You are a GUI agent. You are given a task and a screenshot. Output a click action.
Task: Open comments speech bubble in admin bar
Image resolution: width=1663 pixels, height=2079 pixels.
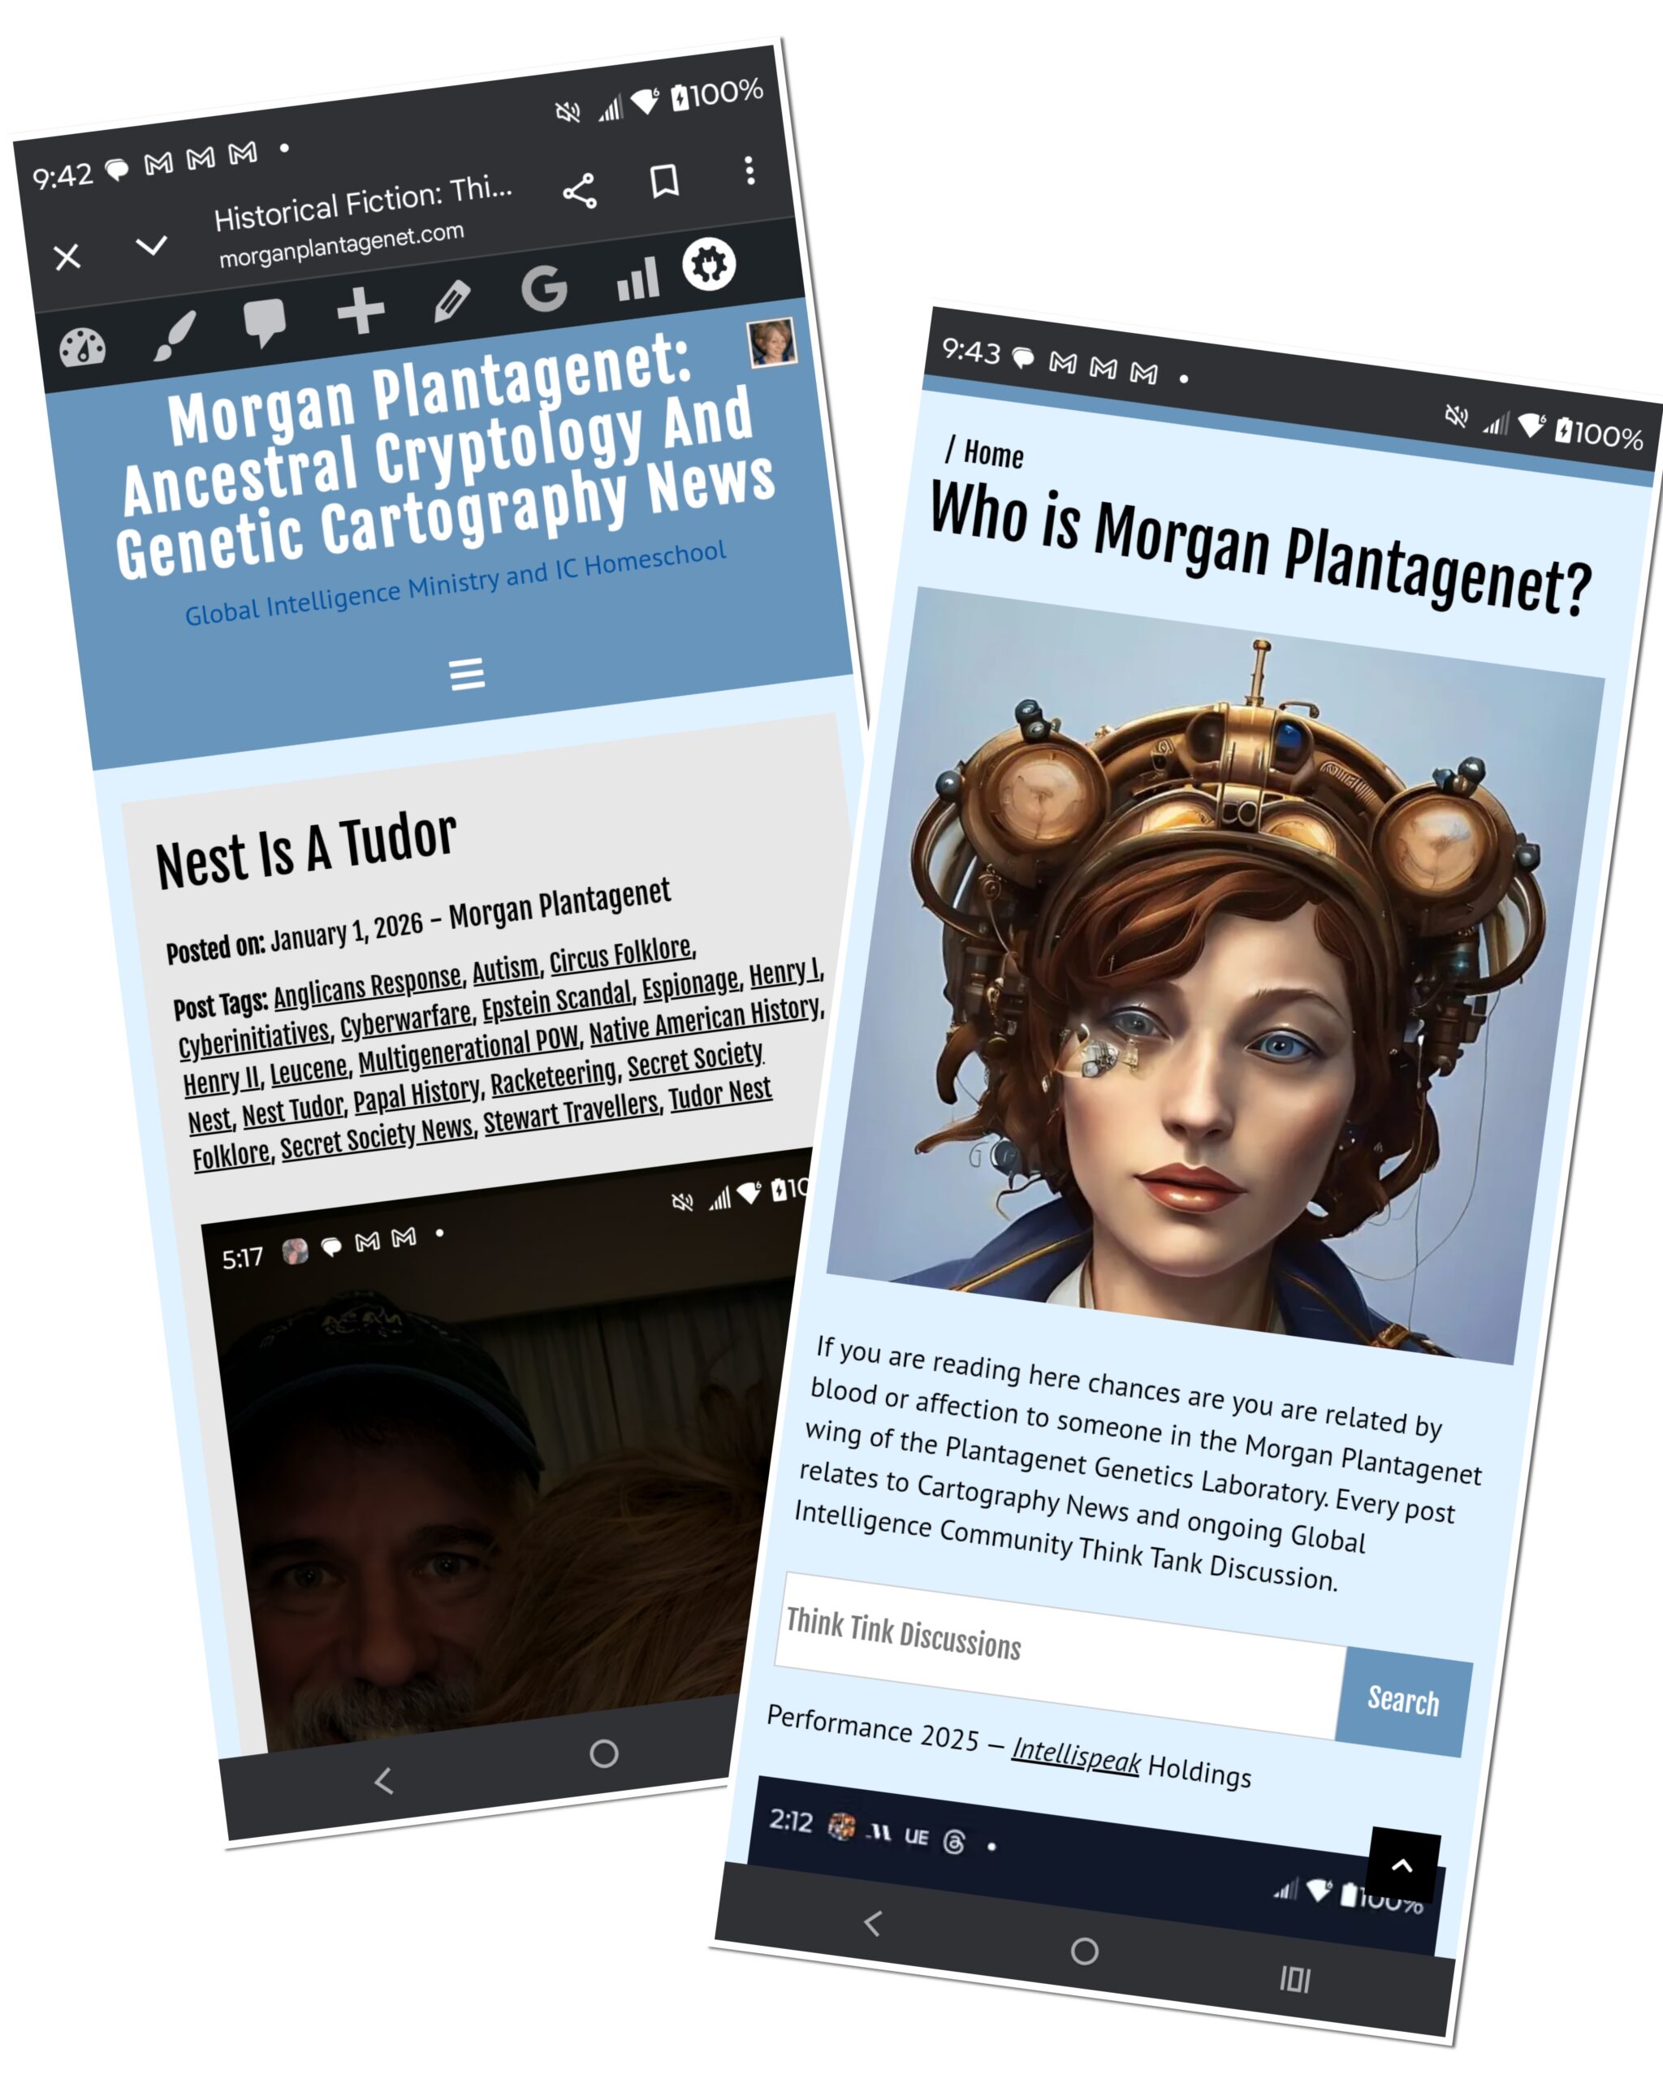tap(264, 322)
